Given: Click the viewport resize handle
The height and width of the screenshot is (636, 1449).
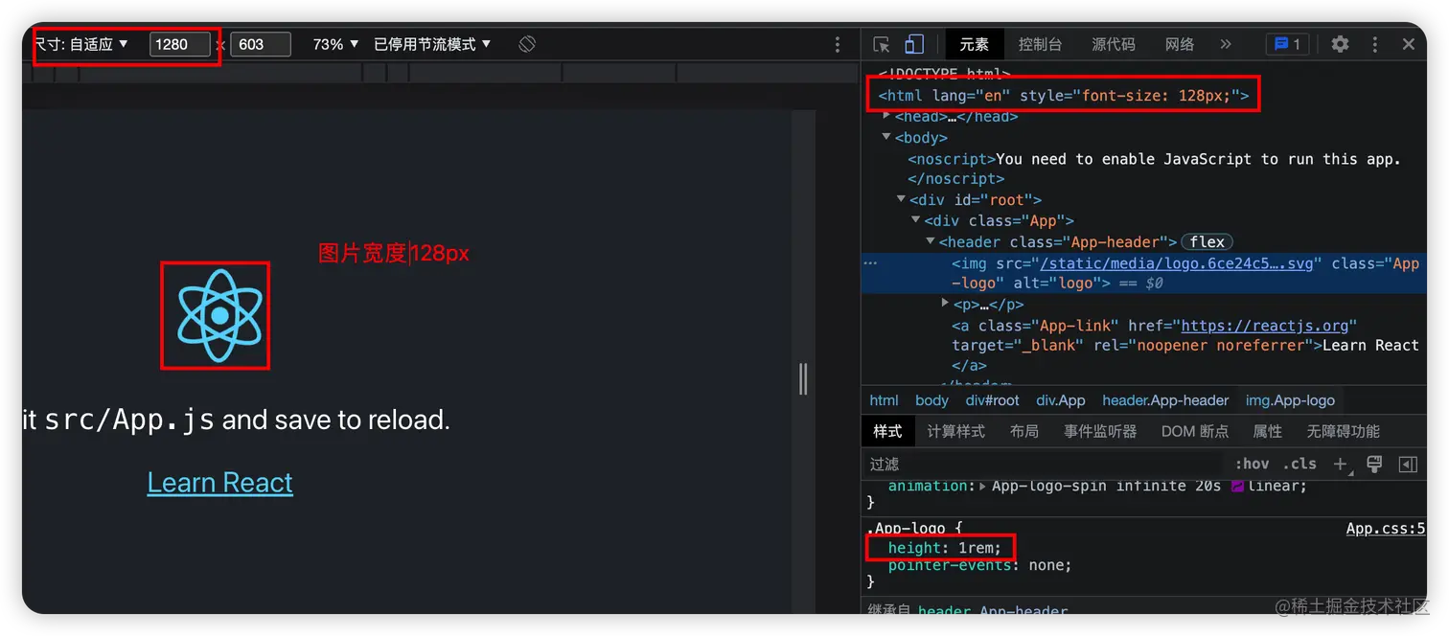Looking at the screenshot, I should coord(803,379).
